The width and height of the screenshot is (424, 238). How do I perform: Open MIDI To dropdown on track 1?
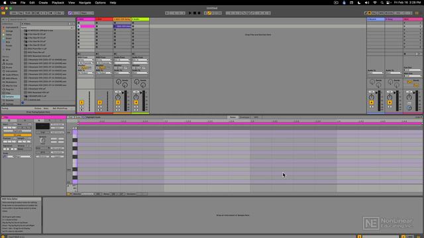pos(85,73)
